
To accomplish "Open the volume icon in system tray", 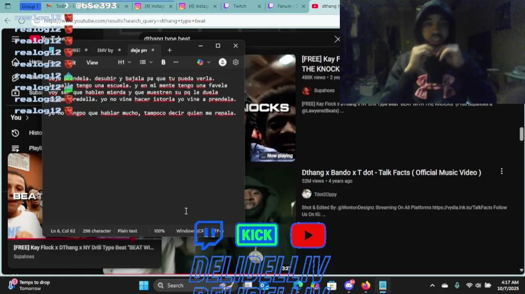I will pos(478,285).
